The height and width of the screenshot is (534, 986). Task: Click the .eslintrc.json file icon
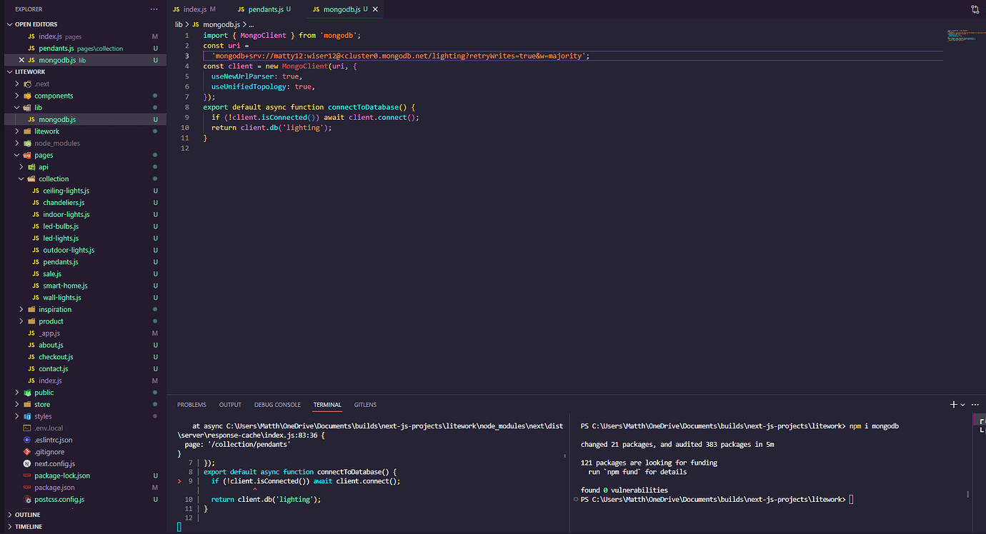tap(27, 440)
